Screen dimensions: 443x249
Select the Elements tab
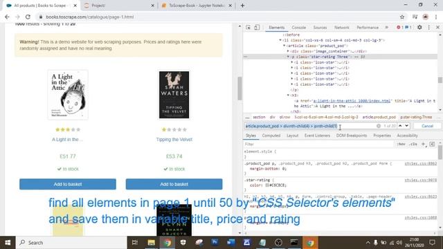tap(276, 28)
